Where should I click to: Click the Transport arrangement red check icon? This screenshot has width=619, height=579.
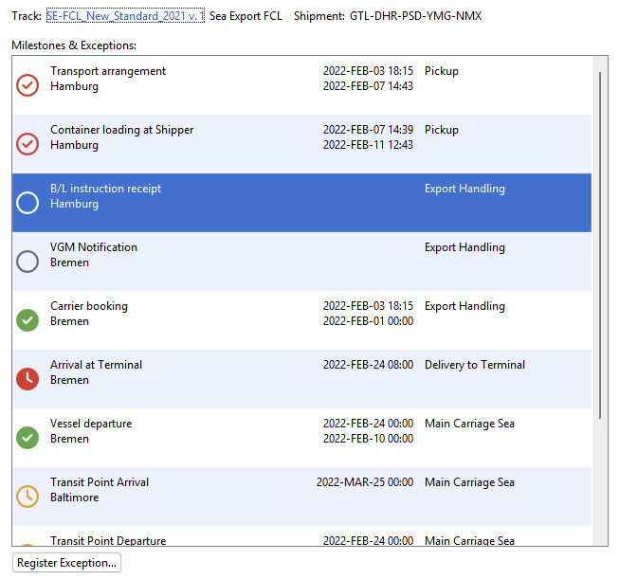point(27,85)
